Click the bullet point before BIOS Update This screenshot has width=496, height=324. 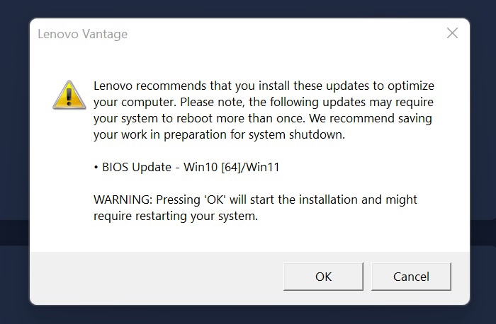[96, 168]
